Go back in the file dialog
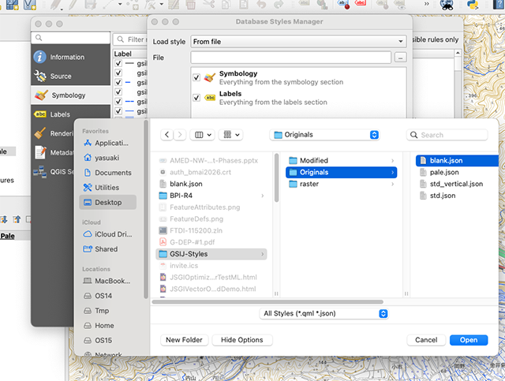This screenshot has height=381, width=505. point(166,135)
